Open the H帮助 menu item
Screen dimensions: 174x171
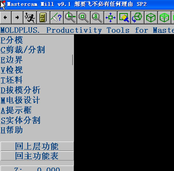[12, 130]
